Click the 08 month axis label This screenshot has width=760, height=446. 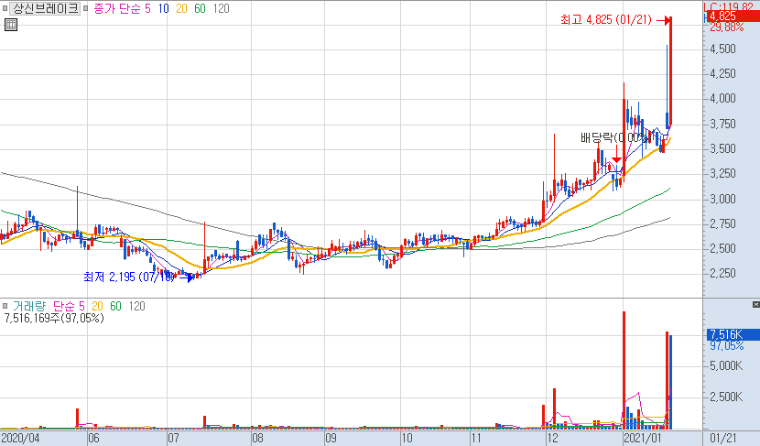tap(257, 439)
